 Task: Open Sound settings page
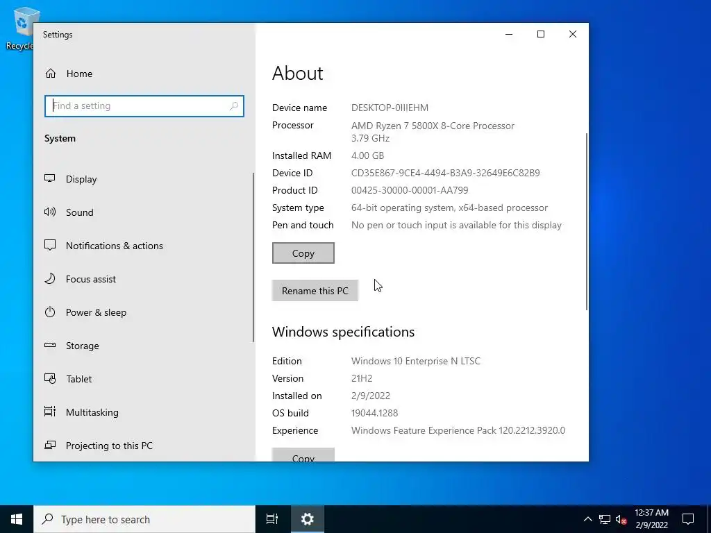coord(143,212)
